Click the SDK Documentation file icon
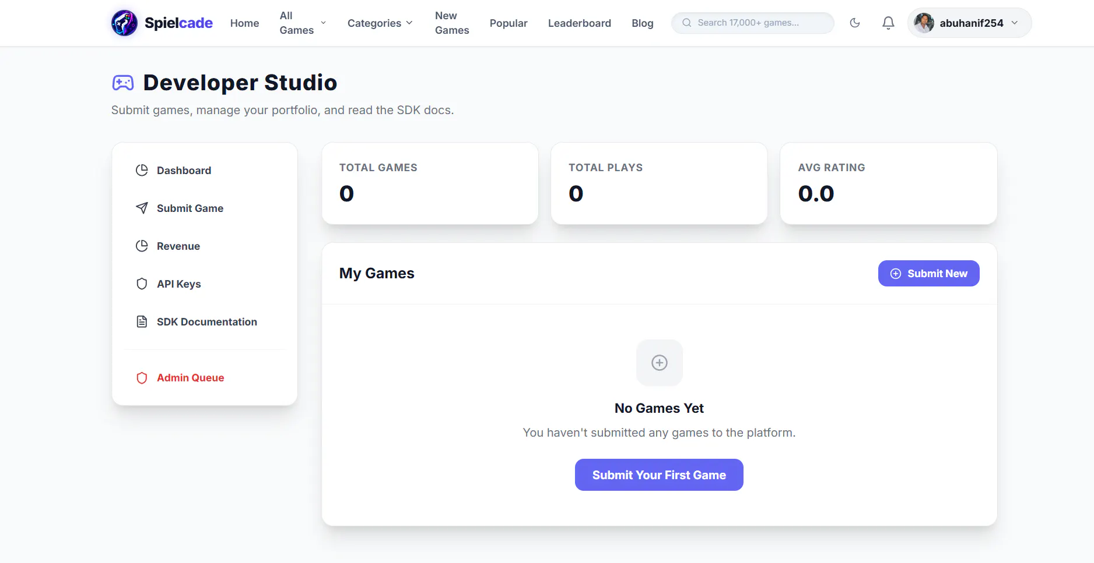This screenshot has width=1094, height=563. (142, 321)
